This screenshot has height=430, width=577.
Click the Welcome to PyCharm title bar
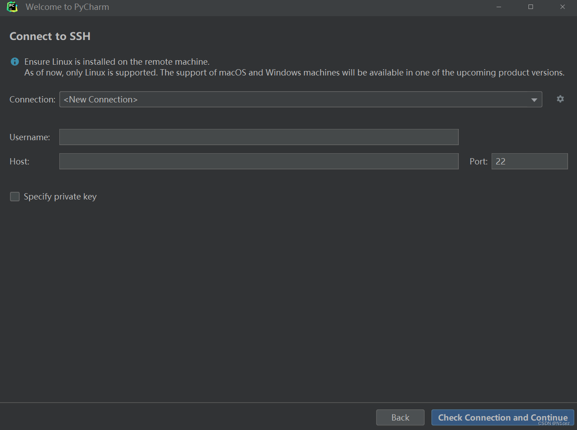click(x=270, y=7)
